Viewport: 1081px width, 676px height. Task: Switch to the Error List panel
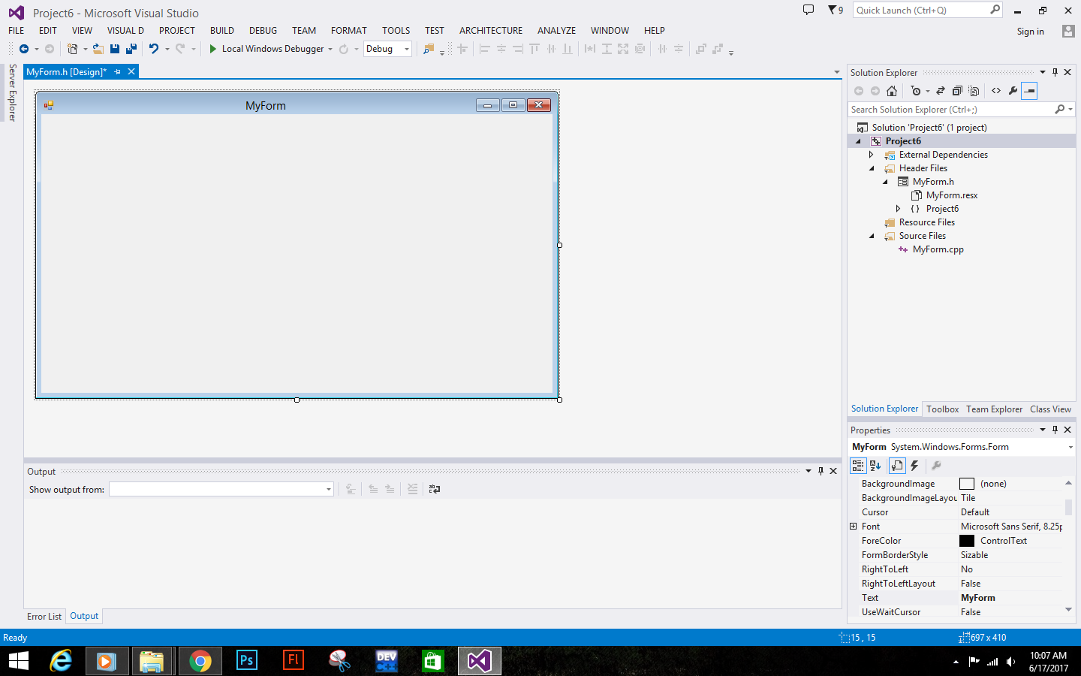point(44,616)
